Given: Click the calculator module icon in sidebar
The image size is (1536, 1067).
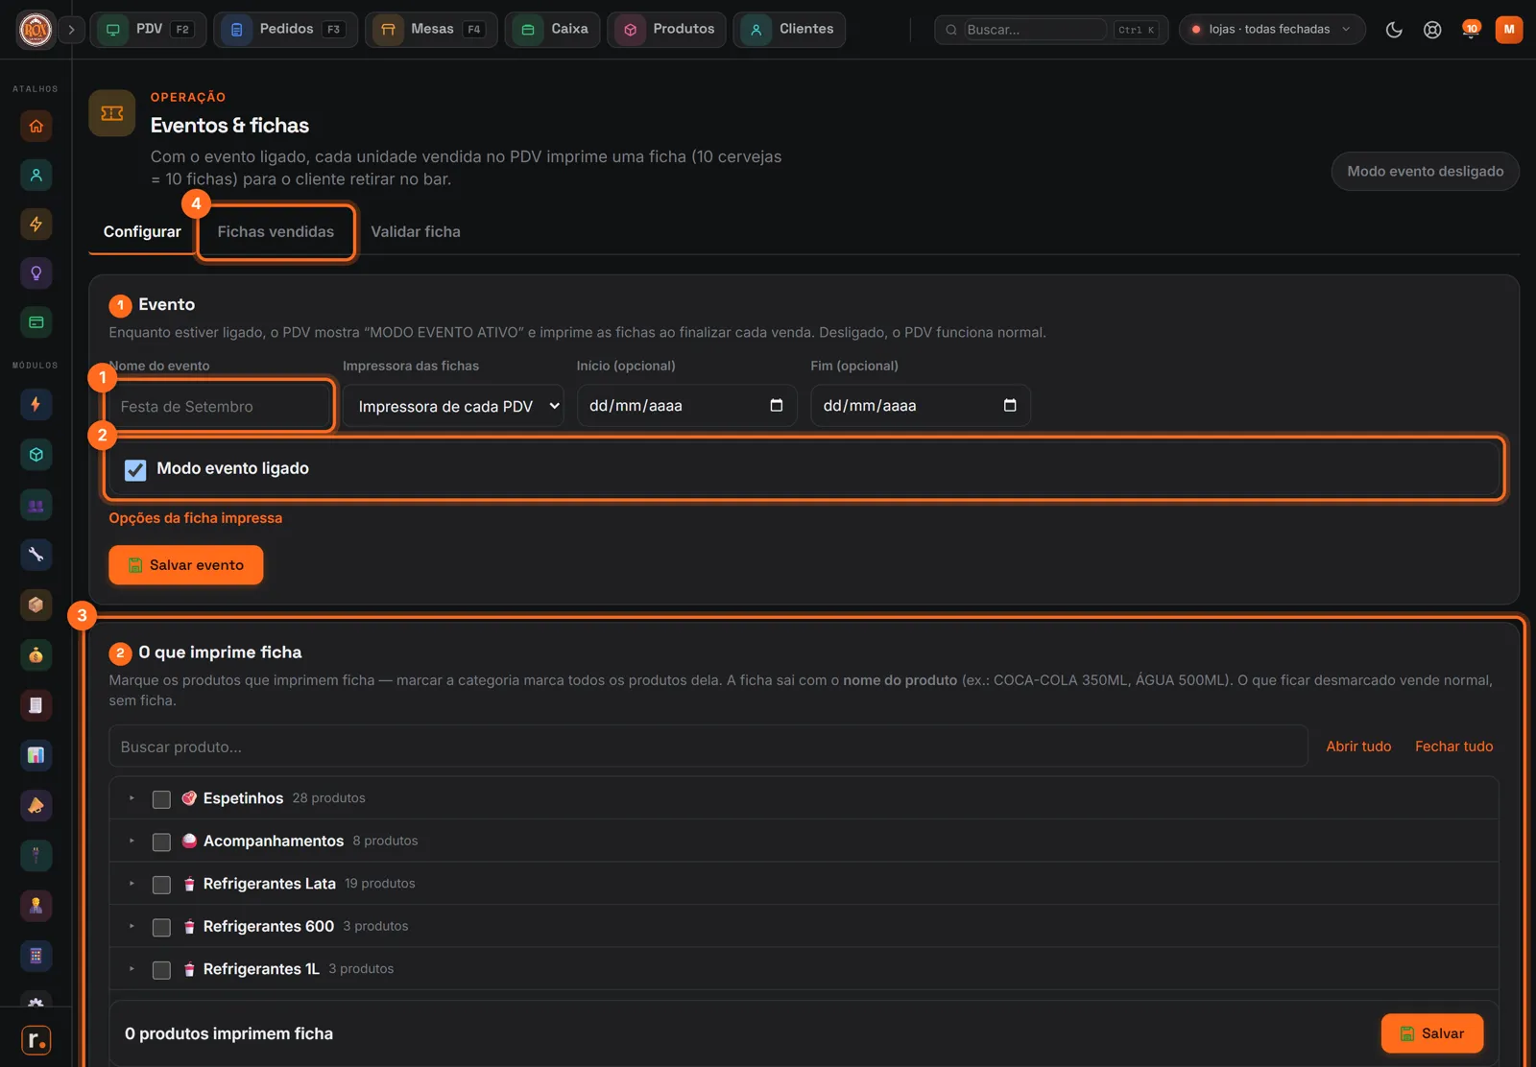Looking at the screenshot, I should [36, 956].
